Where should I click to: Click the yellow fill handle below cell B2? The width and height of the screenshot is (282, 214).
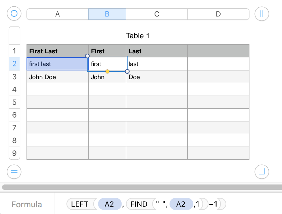107,71
